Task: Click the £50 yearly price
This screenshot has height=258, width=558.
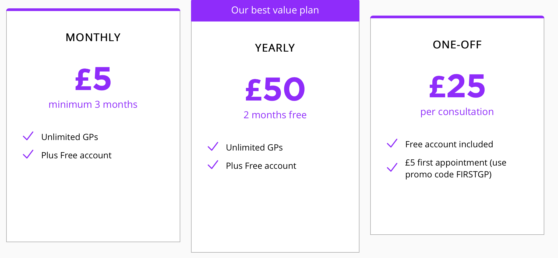Action: [275, 89]
